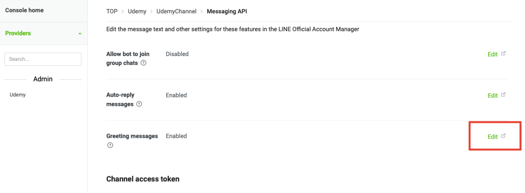Click help icon under Greeting messages
The width and height of the screenshot is (525, 193).
click(110, 145)
